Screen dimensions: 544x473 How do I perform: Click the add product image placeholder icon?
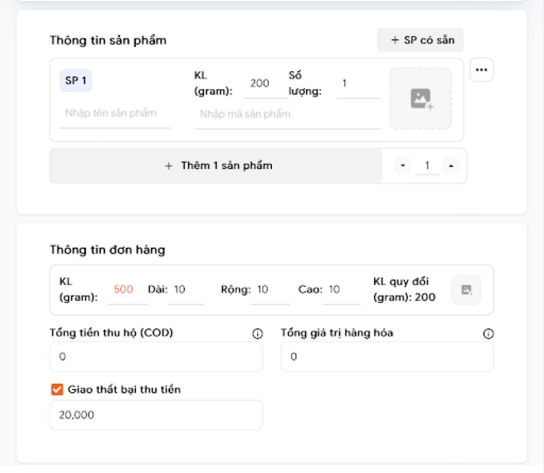coord(421,98)
